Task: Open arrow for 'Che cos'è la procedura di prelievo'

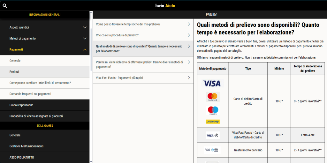Action: [189, 35]
